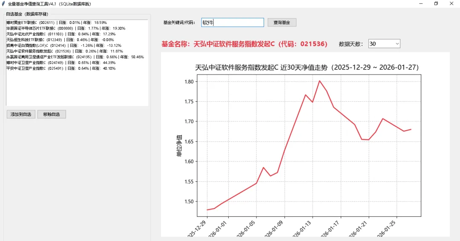The width and height of the screenshot is (460, 241).
Task: Click the chart title 近30天净值走势
Action: [307, 67]
